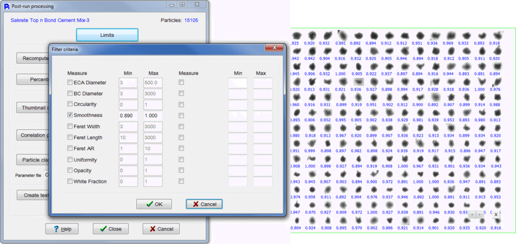Click Help in Post-run processing window
The width and height of the screenshot is (516, 244).
point(62,229)
